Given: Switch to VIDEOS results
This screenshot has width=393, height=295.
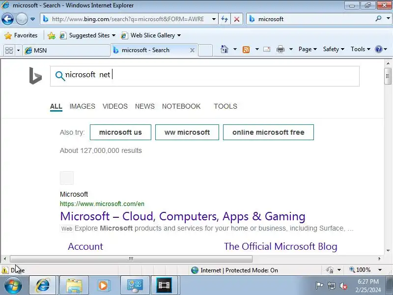Looking at the screenshot, I should 115,106.
